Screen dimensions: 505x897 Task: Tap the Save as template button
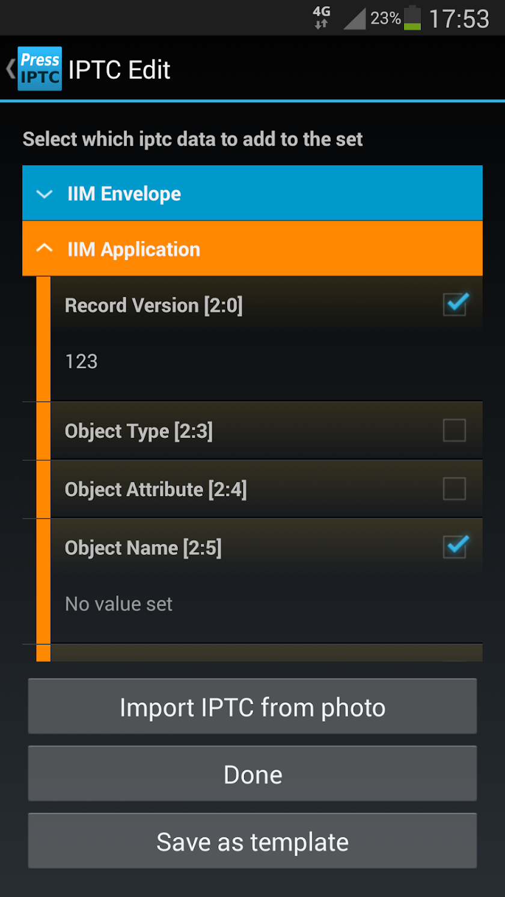252,841
